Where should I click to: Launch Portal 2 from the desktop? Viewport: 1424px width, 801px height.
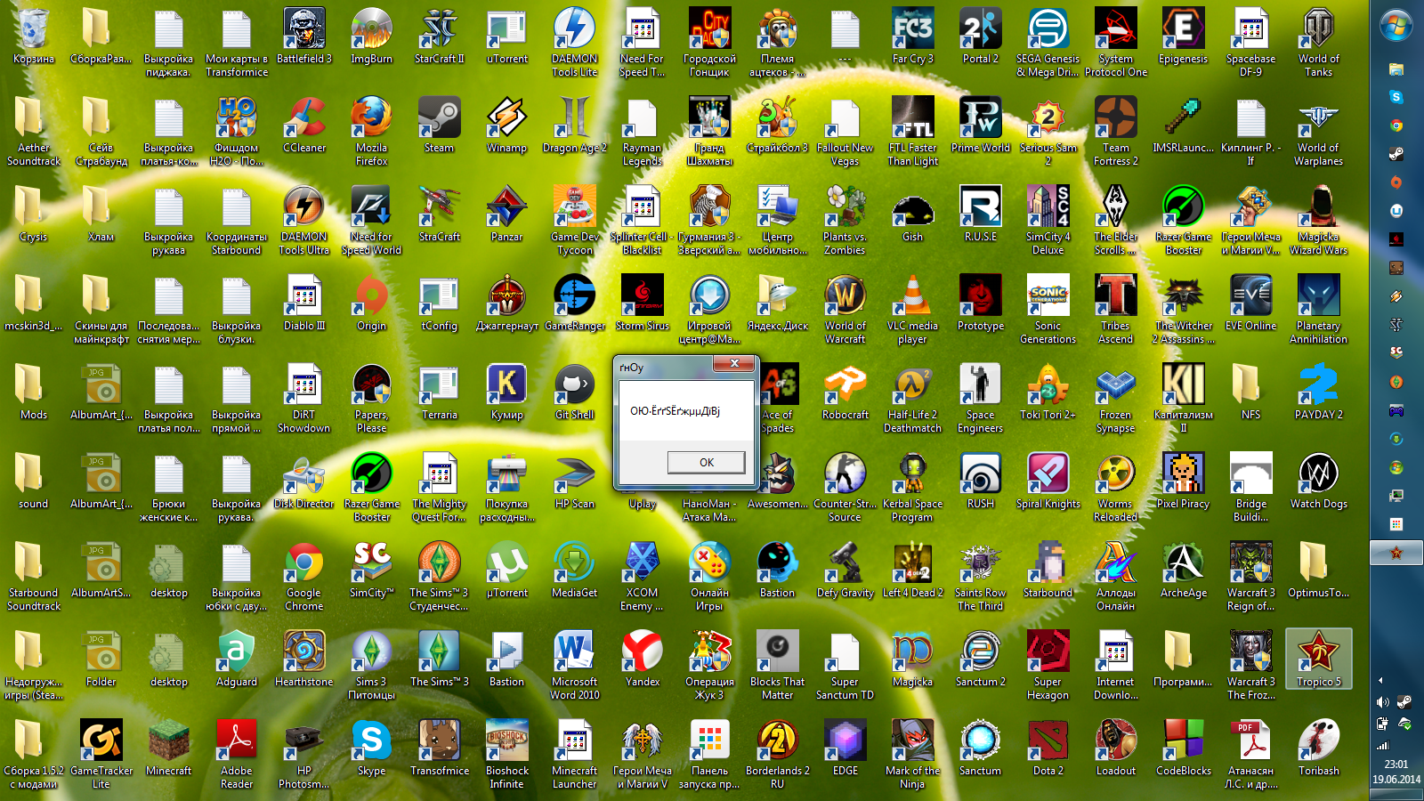tap(981, 37)
